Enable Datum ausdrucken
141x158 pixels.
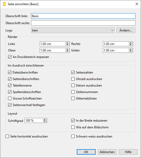pyautogui.click(x=73, y=85)
